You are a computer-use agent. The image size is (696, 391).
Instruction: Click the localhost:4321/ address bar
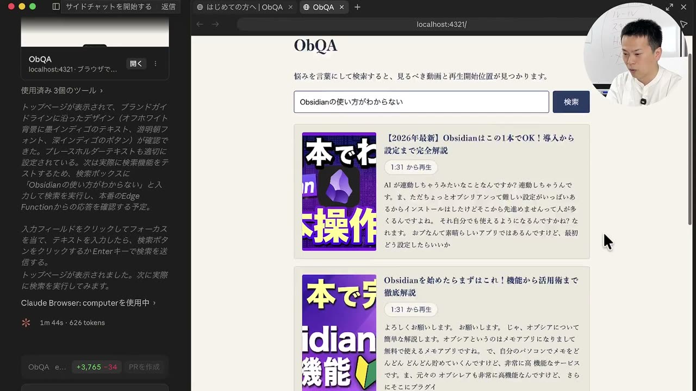[x=442, y=24]
